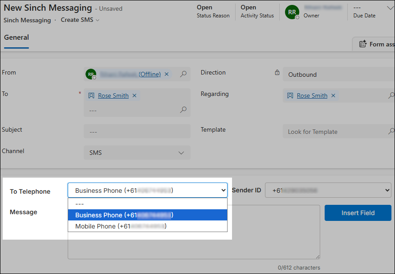Open the To Telephone dropdown

[x=147, y=190]
